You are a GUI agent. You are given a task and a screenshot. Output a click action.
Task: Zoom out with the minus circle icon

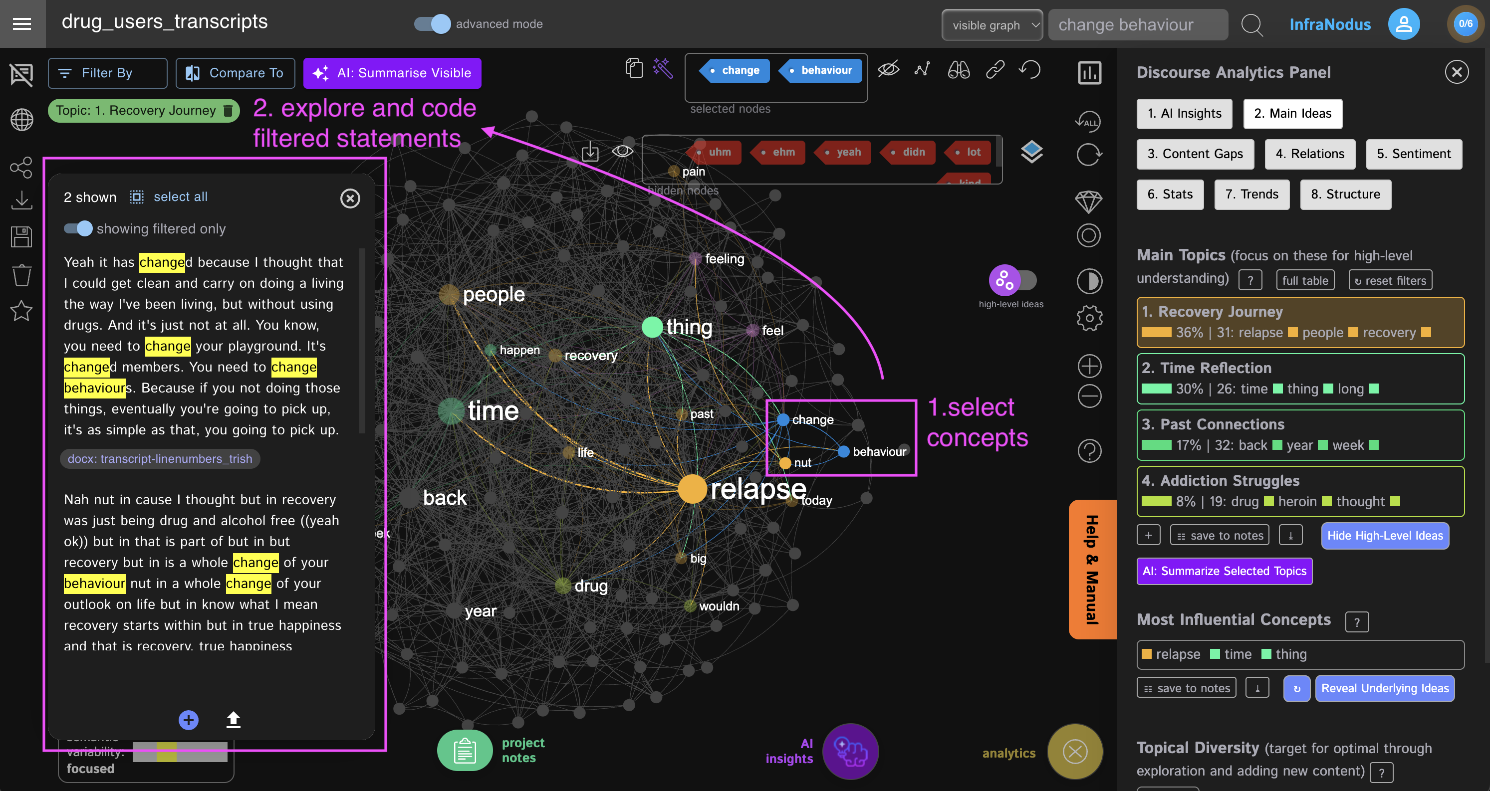[x=1089, y=396]
